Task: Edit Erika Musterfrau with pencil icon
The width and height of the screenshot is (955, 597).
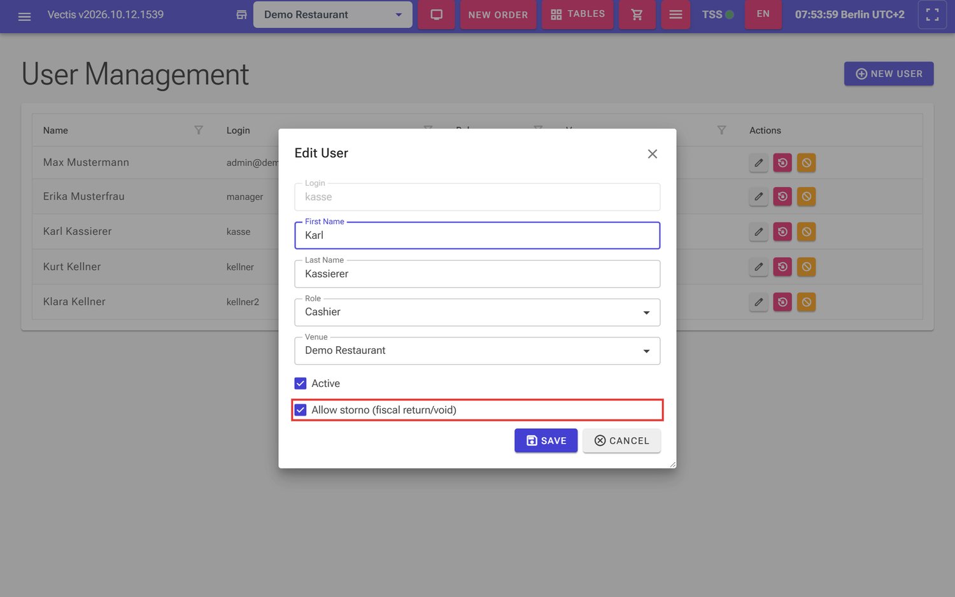Action: [x=758, y=197]
